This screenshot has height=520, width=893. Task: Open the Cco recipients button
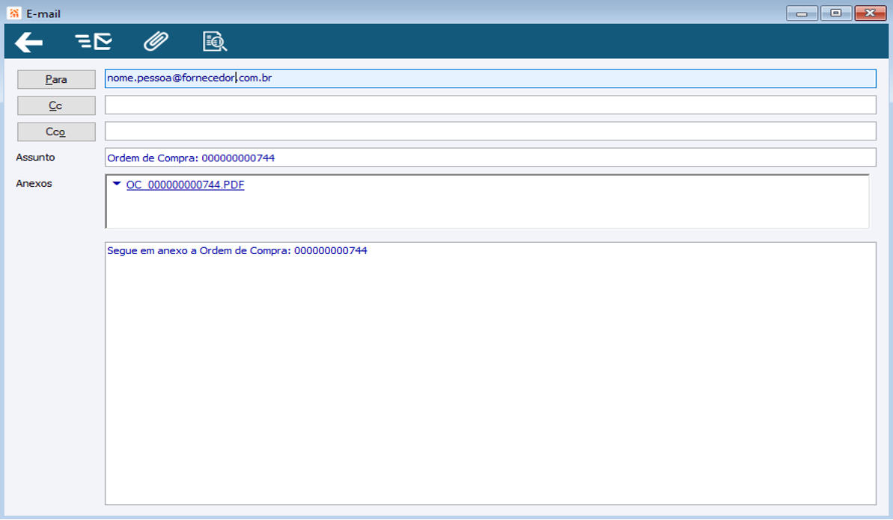coord(56,131)
